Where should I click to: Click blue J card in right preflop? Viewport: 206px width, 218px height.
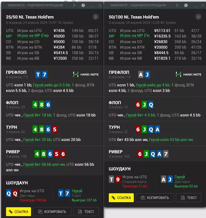(x=147, y=74)
